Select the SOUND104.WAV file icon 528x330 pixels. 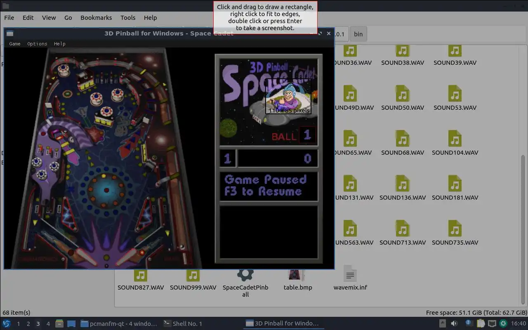click(x=455, y=139)
